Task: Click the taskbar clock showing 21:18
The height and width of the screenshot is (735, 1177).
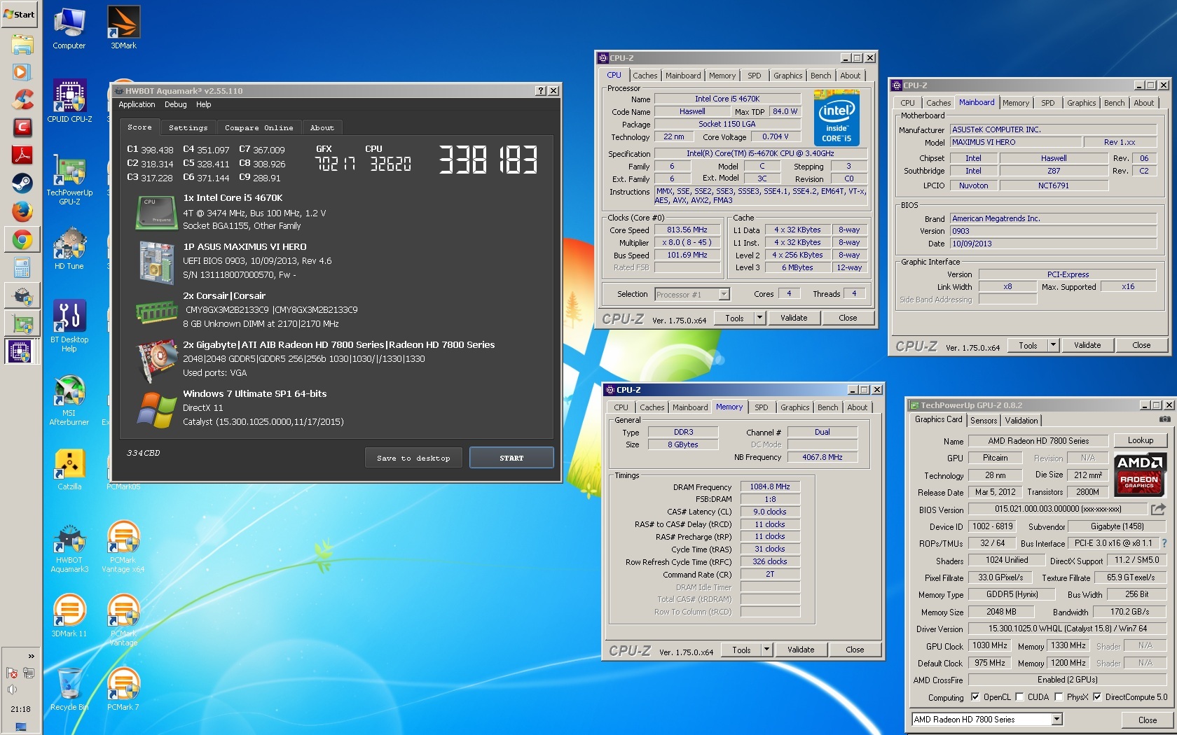Action: [20, 709]
